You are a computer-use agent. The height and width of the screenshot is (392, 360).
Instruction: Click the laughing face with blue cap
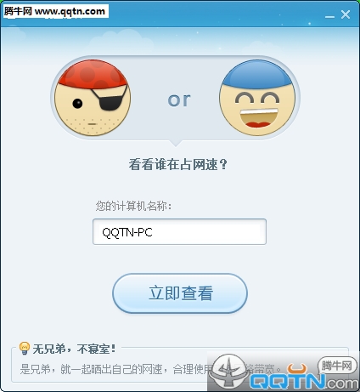click(x=257, y=98)
